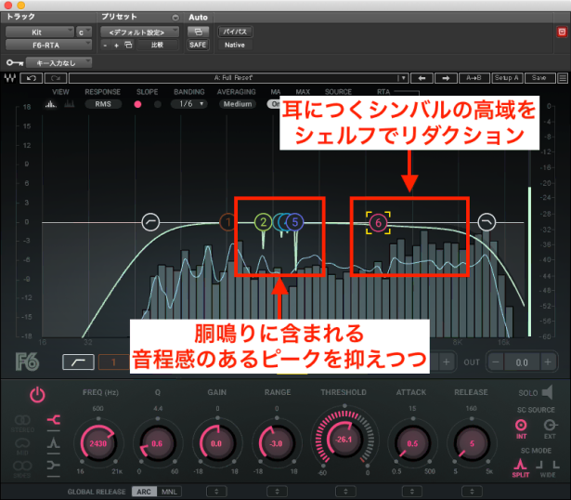Open the キー入力なし key input dropdown
Image resolution: width=571 pixels, height=500 pixels.
[58, 63]
